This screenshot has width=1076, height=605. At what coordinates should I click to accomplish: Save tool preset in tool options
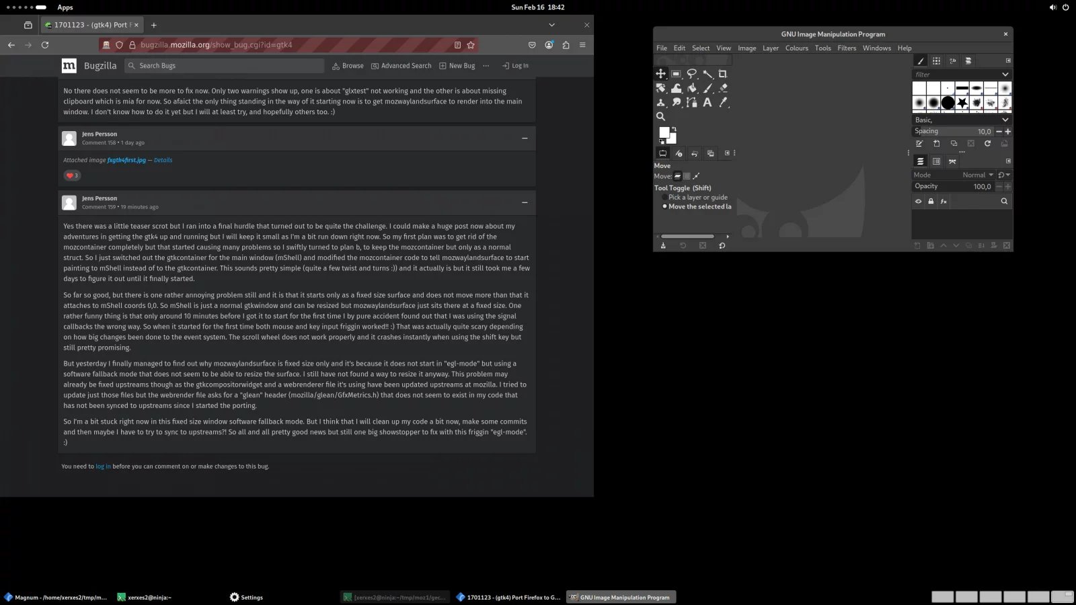click(663, 245)
